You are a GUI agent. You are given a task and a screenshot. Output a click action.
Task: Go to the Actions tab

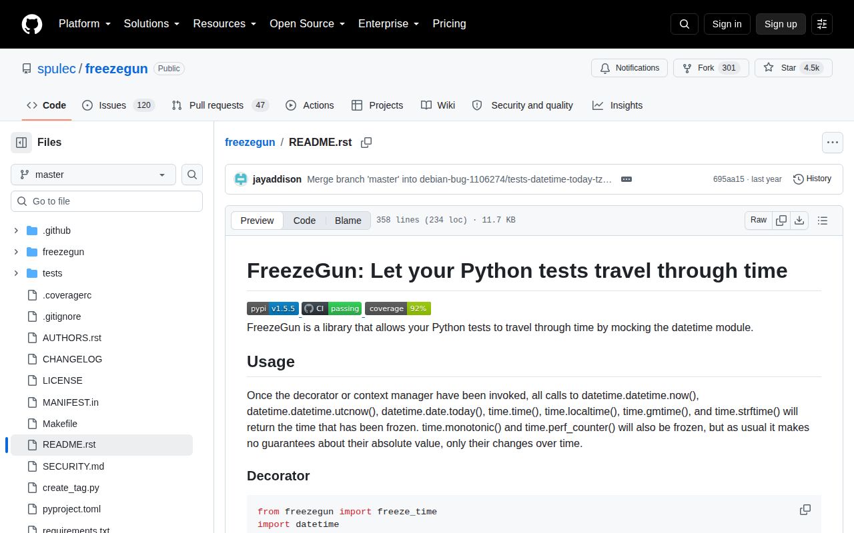[310, 105]
